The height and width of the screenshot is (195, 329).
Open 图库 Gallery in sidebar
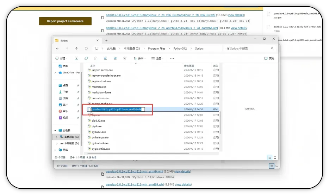[63, 66]
